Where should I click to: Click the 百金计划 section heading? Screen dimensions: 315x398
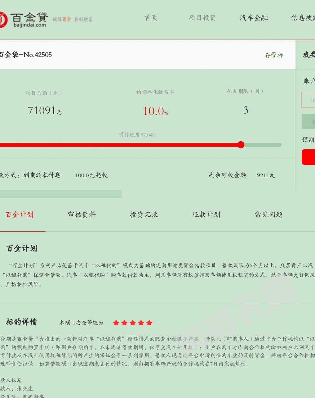click(x=22, y=248)
